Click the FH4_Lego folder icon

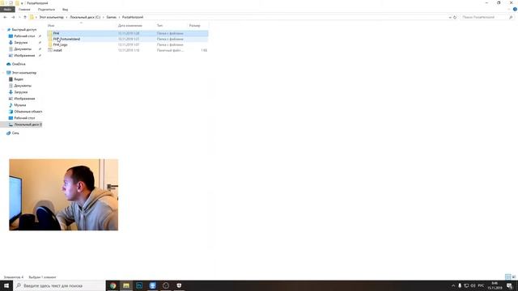coord(50,44)
